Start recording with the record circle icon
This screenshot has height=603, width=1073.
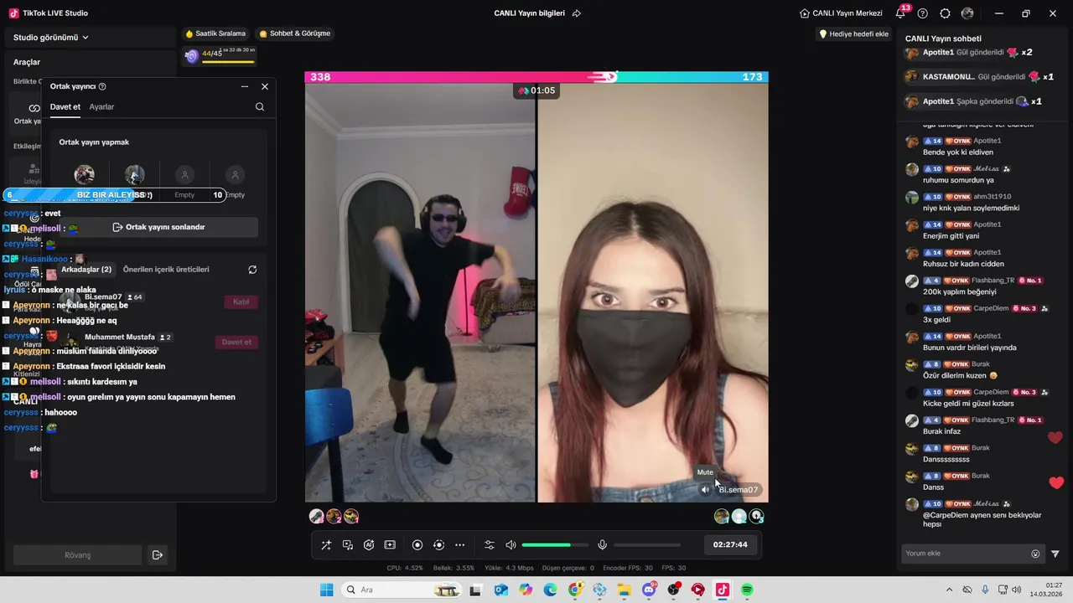pyautogui.click(x=417, y=545)
